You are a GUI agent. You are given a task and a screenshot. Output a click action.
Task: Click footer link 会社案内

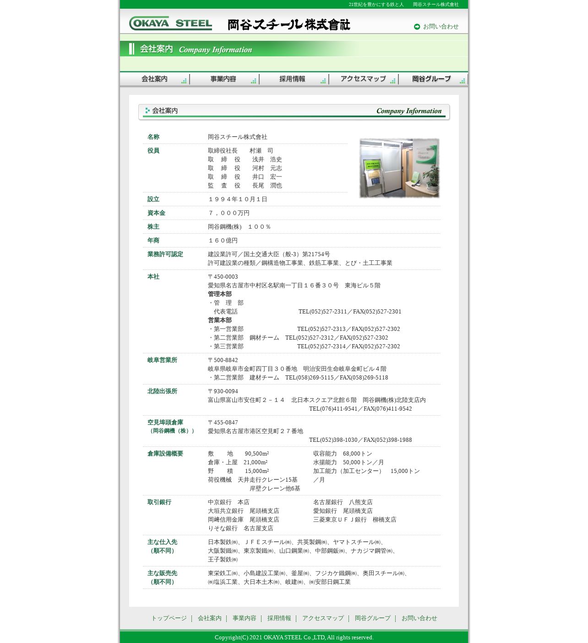(210, 618)
